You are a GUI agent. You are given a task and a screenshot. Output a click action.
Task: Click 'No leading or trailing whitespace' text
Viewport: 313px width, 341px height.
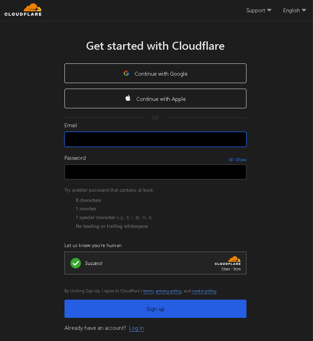112,226
